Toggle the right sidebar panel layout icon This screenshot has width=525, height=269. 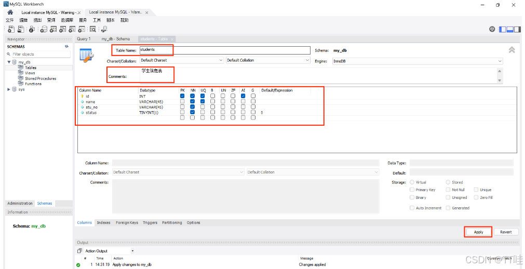pos(517,29)
